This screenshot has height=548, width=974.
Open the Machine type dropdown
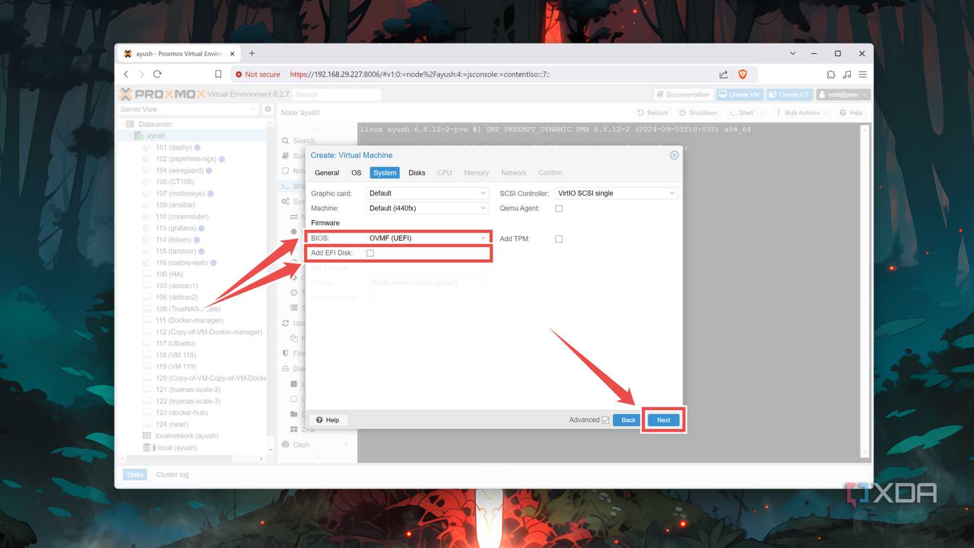click(427, 208)
